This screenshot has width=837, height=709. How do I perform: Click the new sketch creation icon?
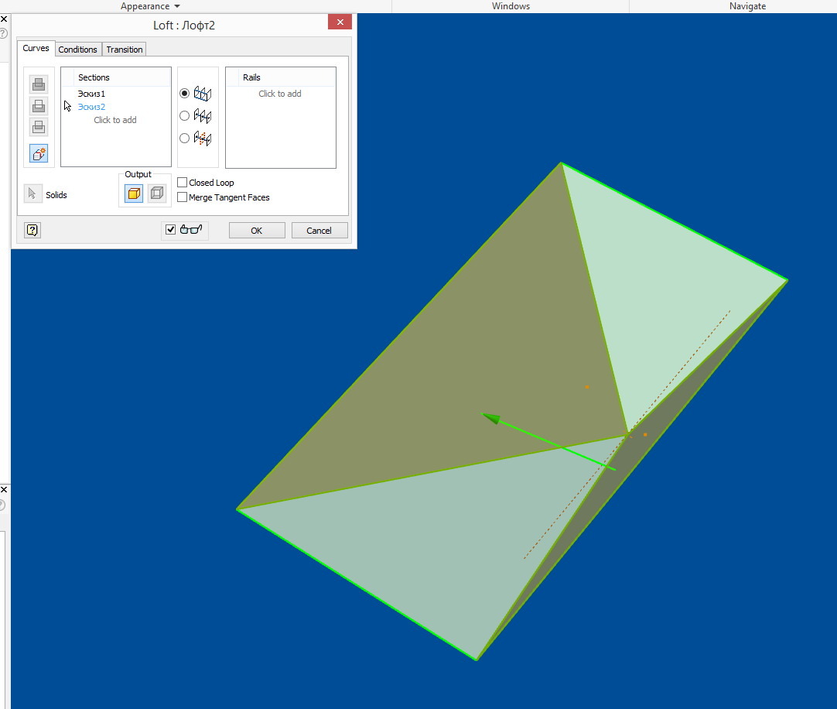click(x=38, y=153)
